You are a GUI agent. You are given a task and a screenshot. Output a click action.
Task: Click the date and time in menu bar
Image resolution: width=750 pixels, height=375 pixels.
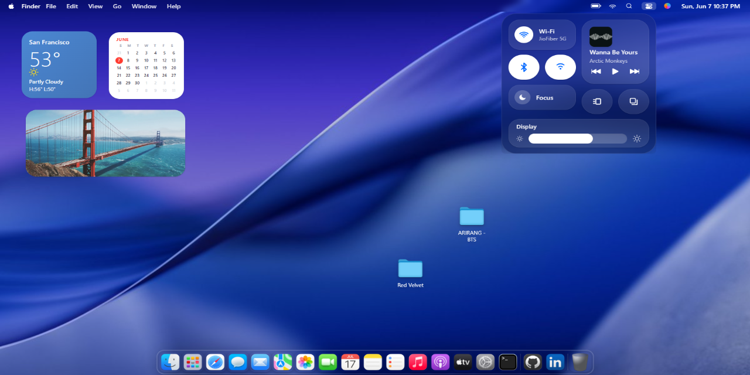(711, 6)
